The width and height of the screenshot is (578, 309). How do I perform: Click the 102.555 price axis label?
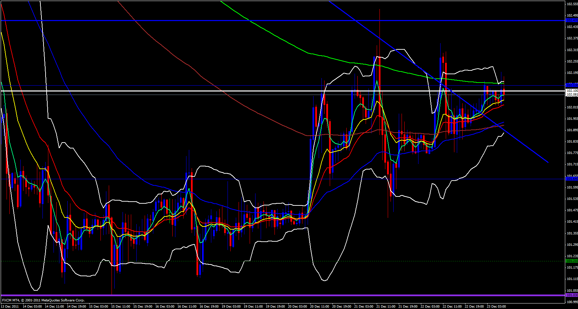pyautogui.click(x=572, y=4)
